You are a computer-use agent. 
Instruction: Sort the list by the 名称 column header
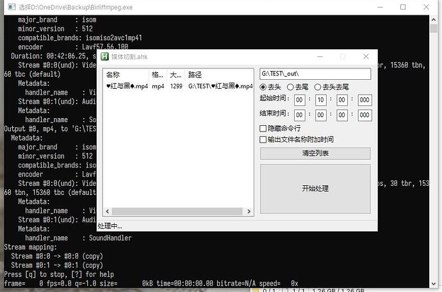[x=126, y=75]
